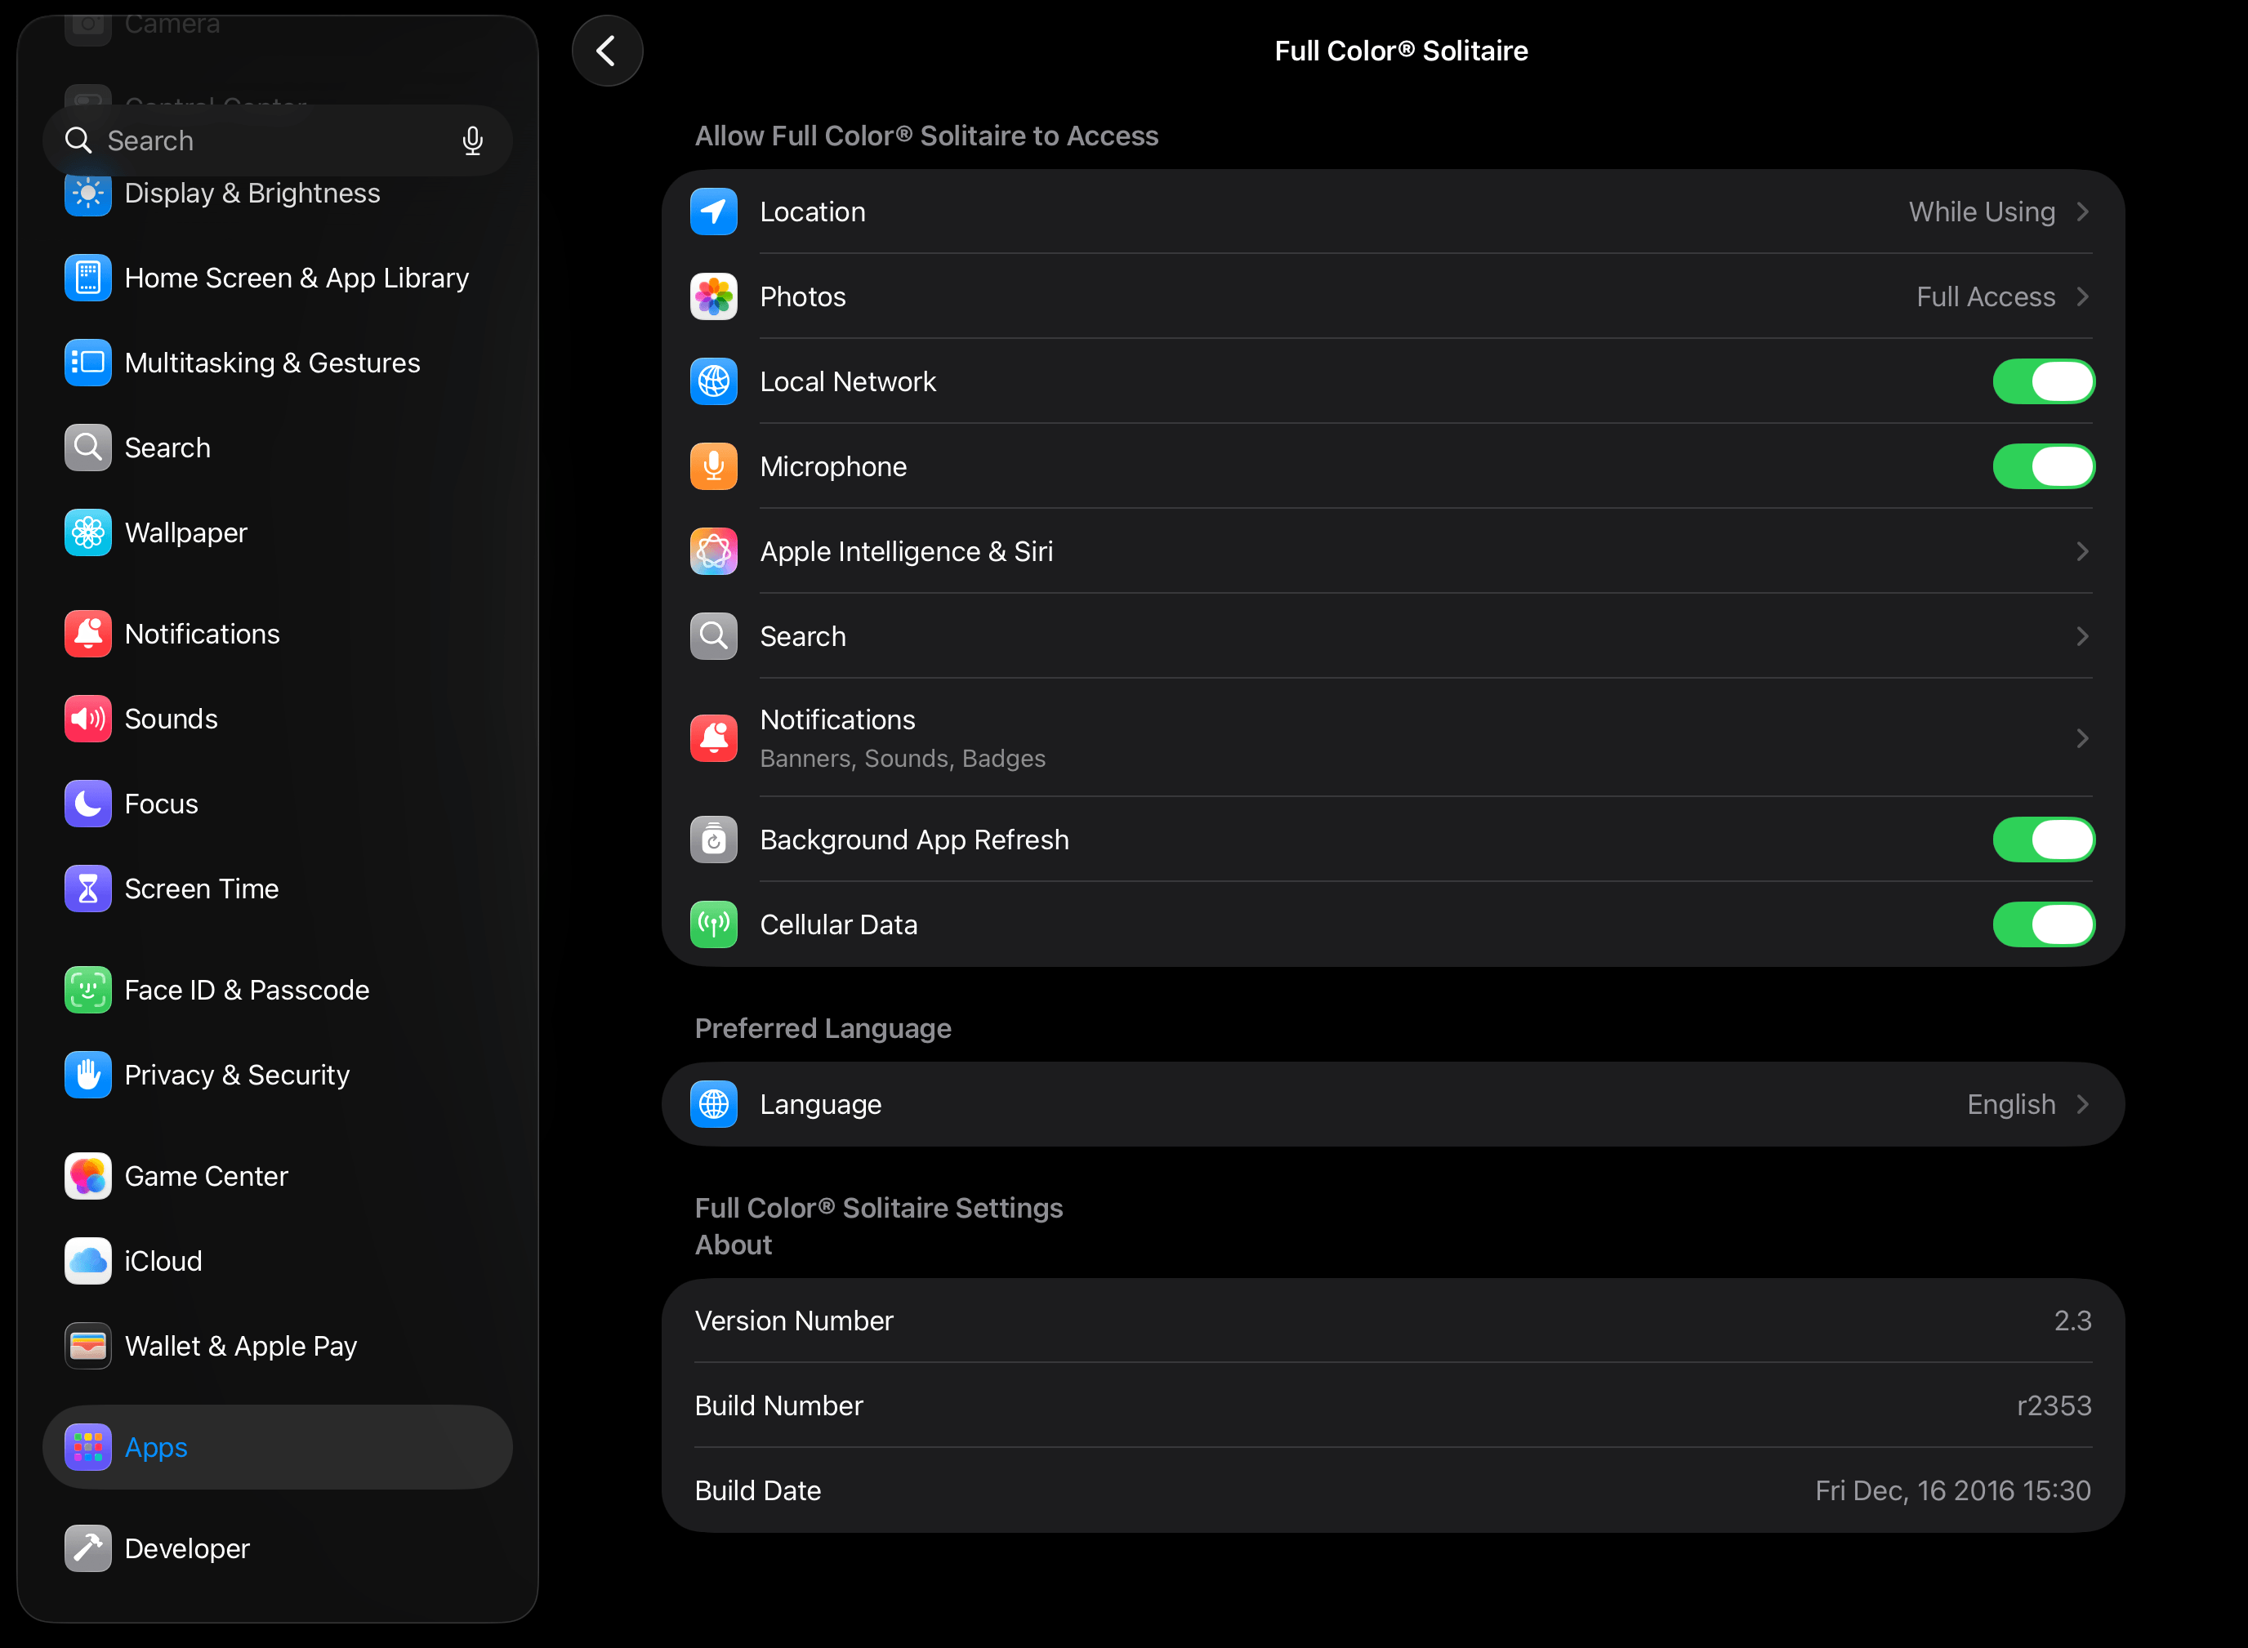
Task: Click the Developer hammer icon
Action: click(x=87, y=1549)
